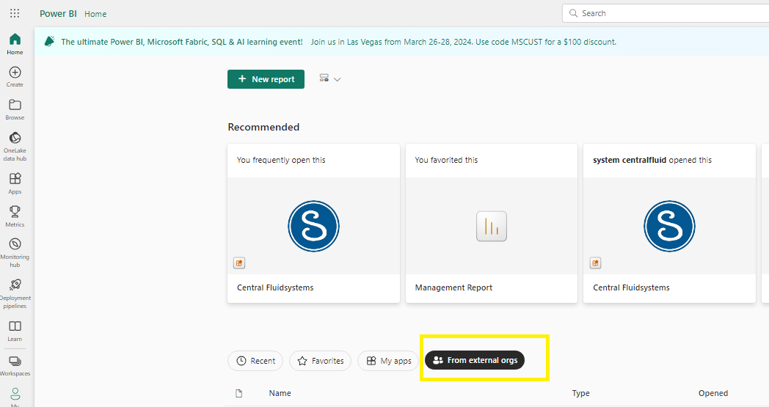Image resolution: width=769 pixels, height=407 pixels.
Task: Sort by the Name column header
Action: (280, 393)
